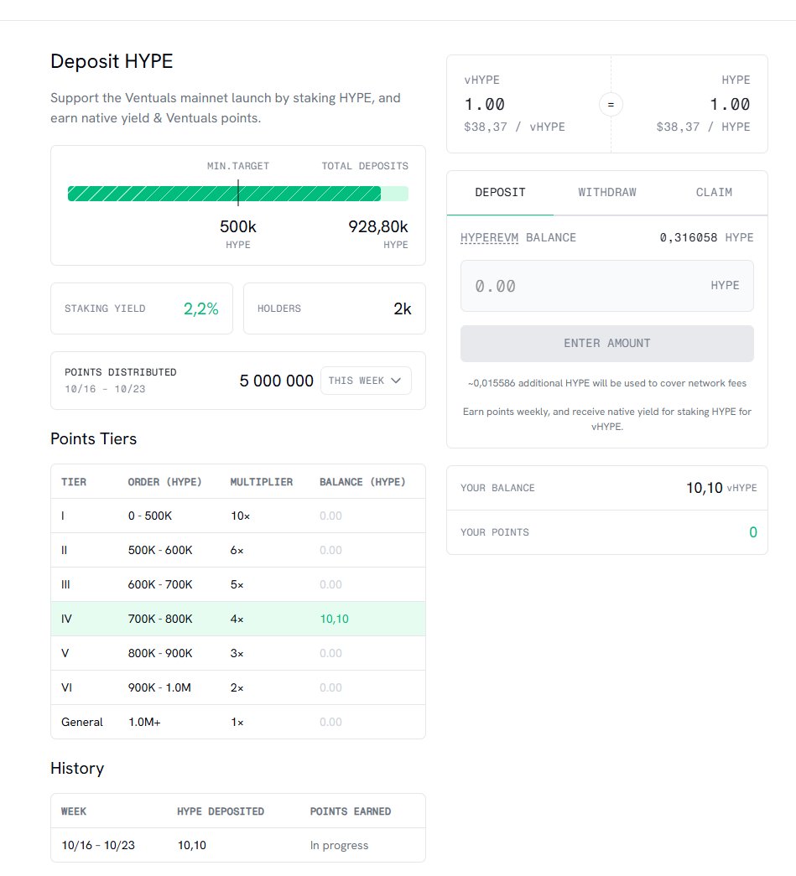Click the MULTIPLIER column header

pos(262,481)
